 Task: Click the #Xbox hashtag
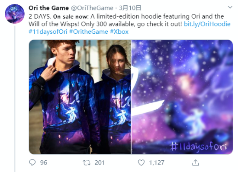(x=119, y=32)
